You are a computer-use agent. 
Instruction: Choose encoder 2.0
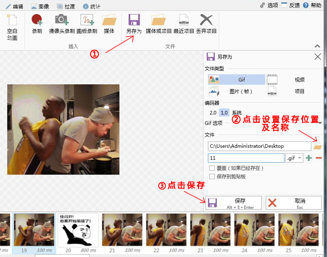213,113
